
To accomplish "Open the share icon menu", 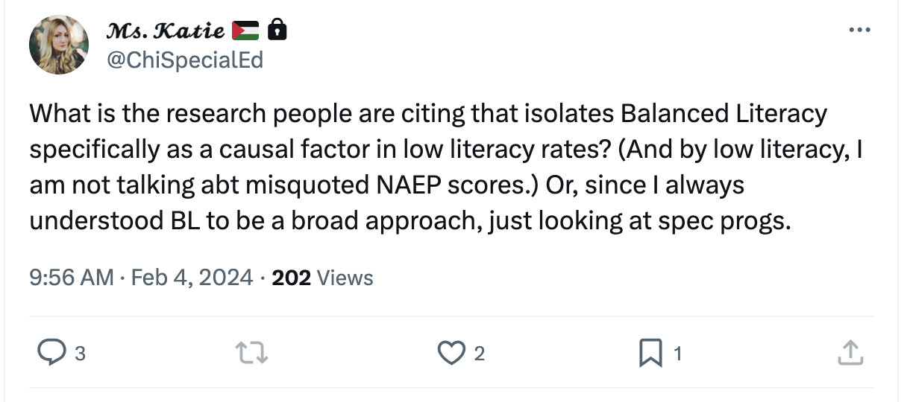I will [850, 354].
